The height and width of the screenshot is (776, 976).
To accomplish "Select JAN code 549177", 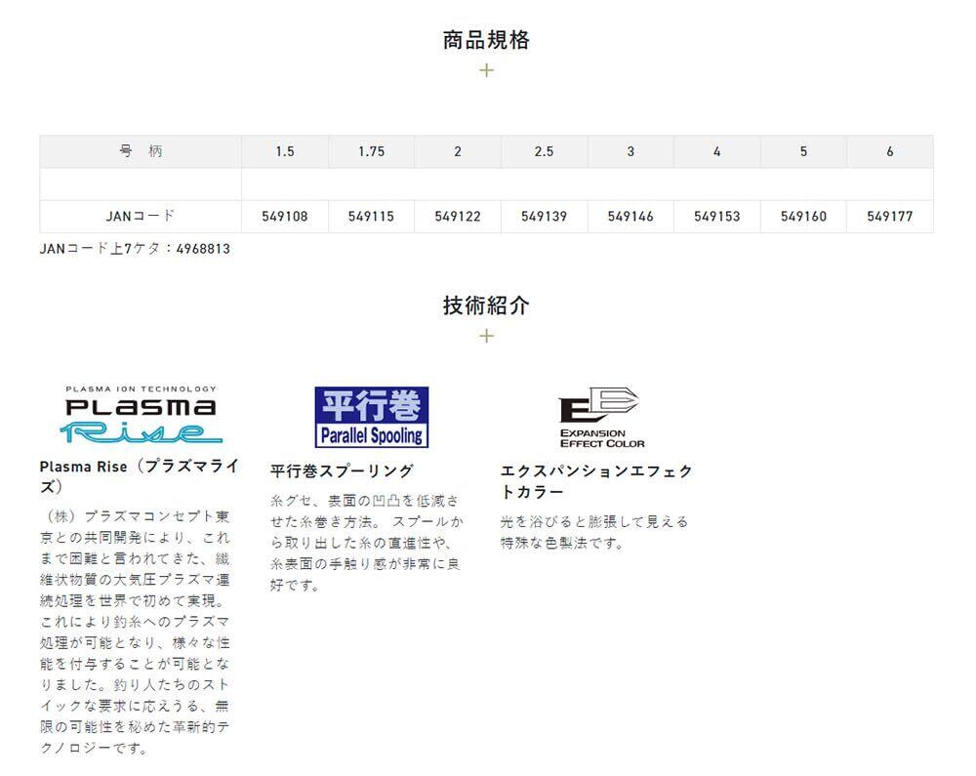I will point(890,216).
